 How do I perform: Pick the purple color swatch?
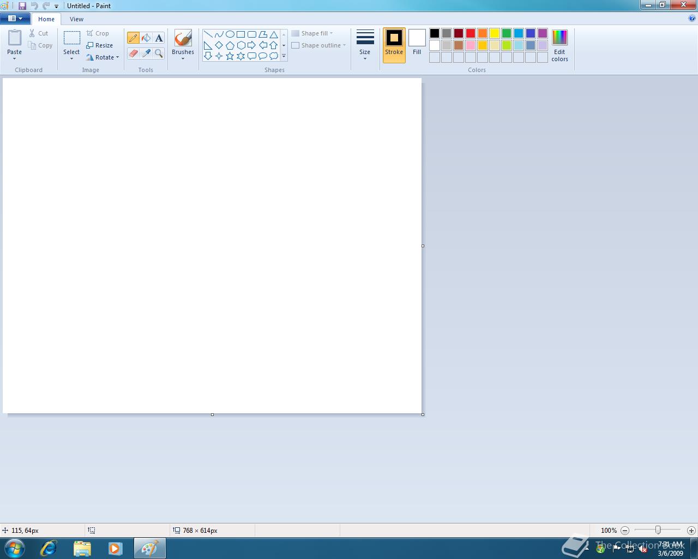pos(543,33)
